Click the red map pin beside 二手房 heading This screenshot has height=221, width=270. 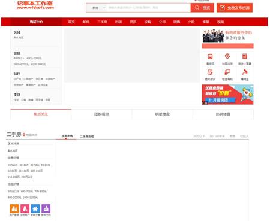click(x=24, y=135)
